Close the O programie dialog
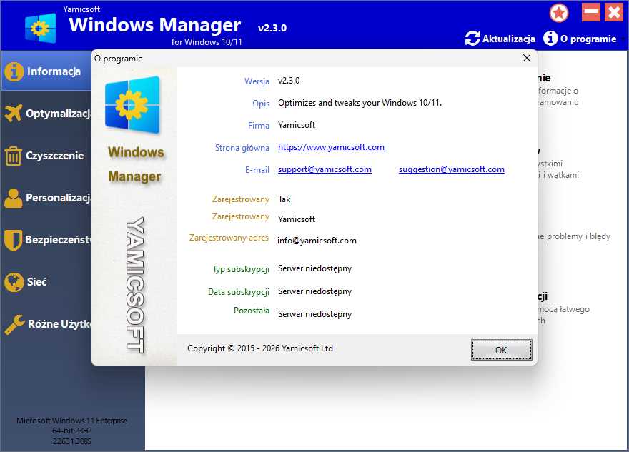The height and width of the screenshot is (452, 629). [x=527, y=58]
